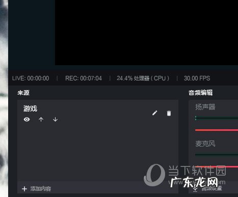Click the plus icon beside 添加内容

click(x=24, y=189)
